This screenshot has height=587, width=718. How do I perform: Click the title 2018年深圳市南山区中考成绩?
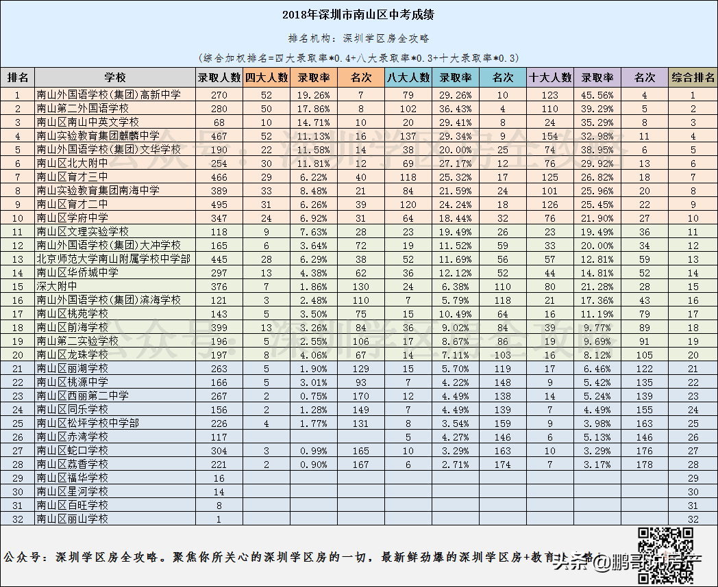point(358,15)
